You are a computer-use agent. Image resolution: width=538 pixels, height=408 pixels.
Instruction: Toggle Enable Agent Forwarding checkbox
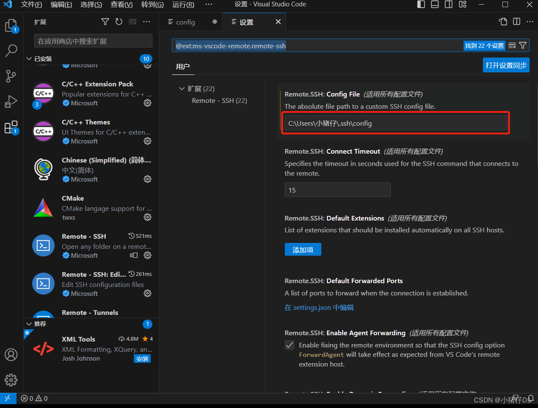tap(290, 345)
